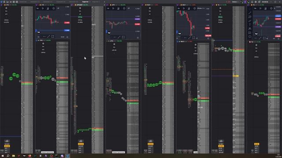282x158 pixels.
Task: Open the indicators icon on the BEAT chart
Action: [189, 8]
